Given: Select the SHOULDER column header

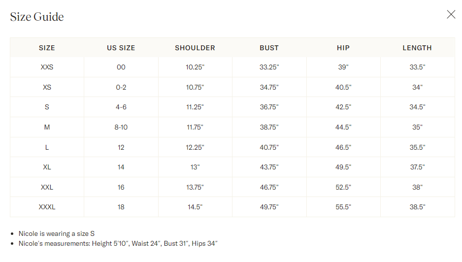Looking at the screenshot, I should 195,48.
